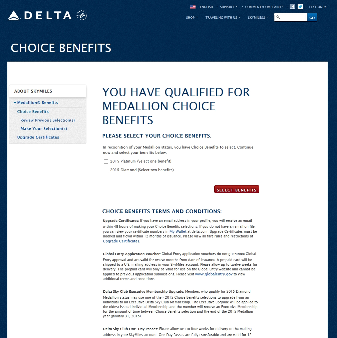Open Delta's Twitter page icon

300,7
